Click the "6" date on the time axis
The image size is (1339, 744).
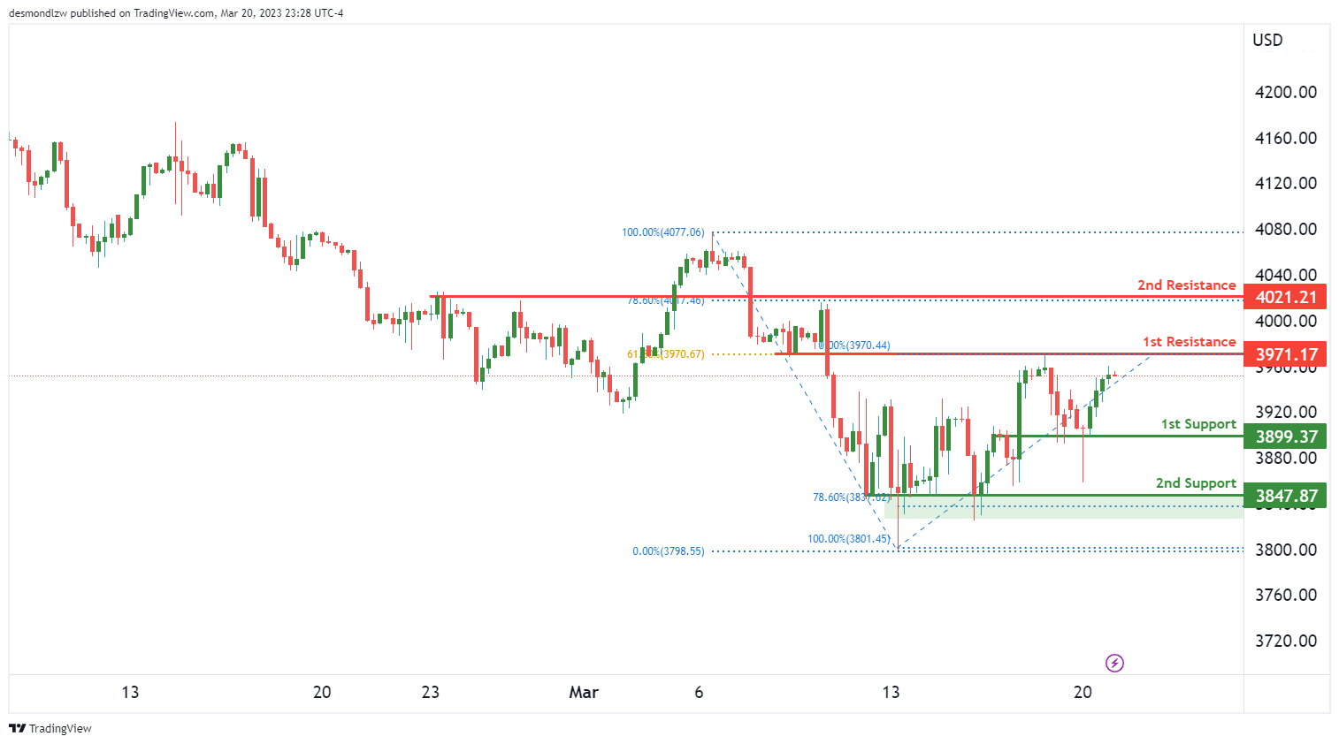pos(699,692)
